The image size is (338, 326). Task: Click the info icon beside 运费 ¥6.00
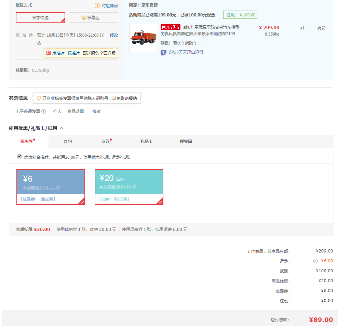pyautogui.click(x=315, y=261)
